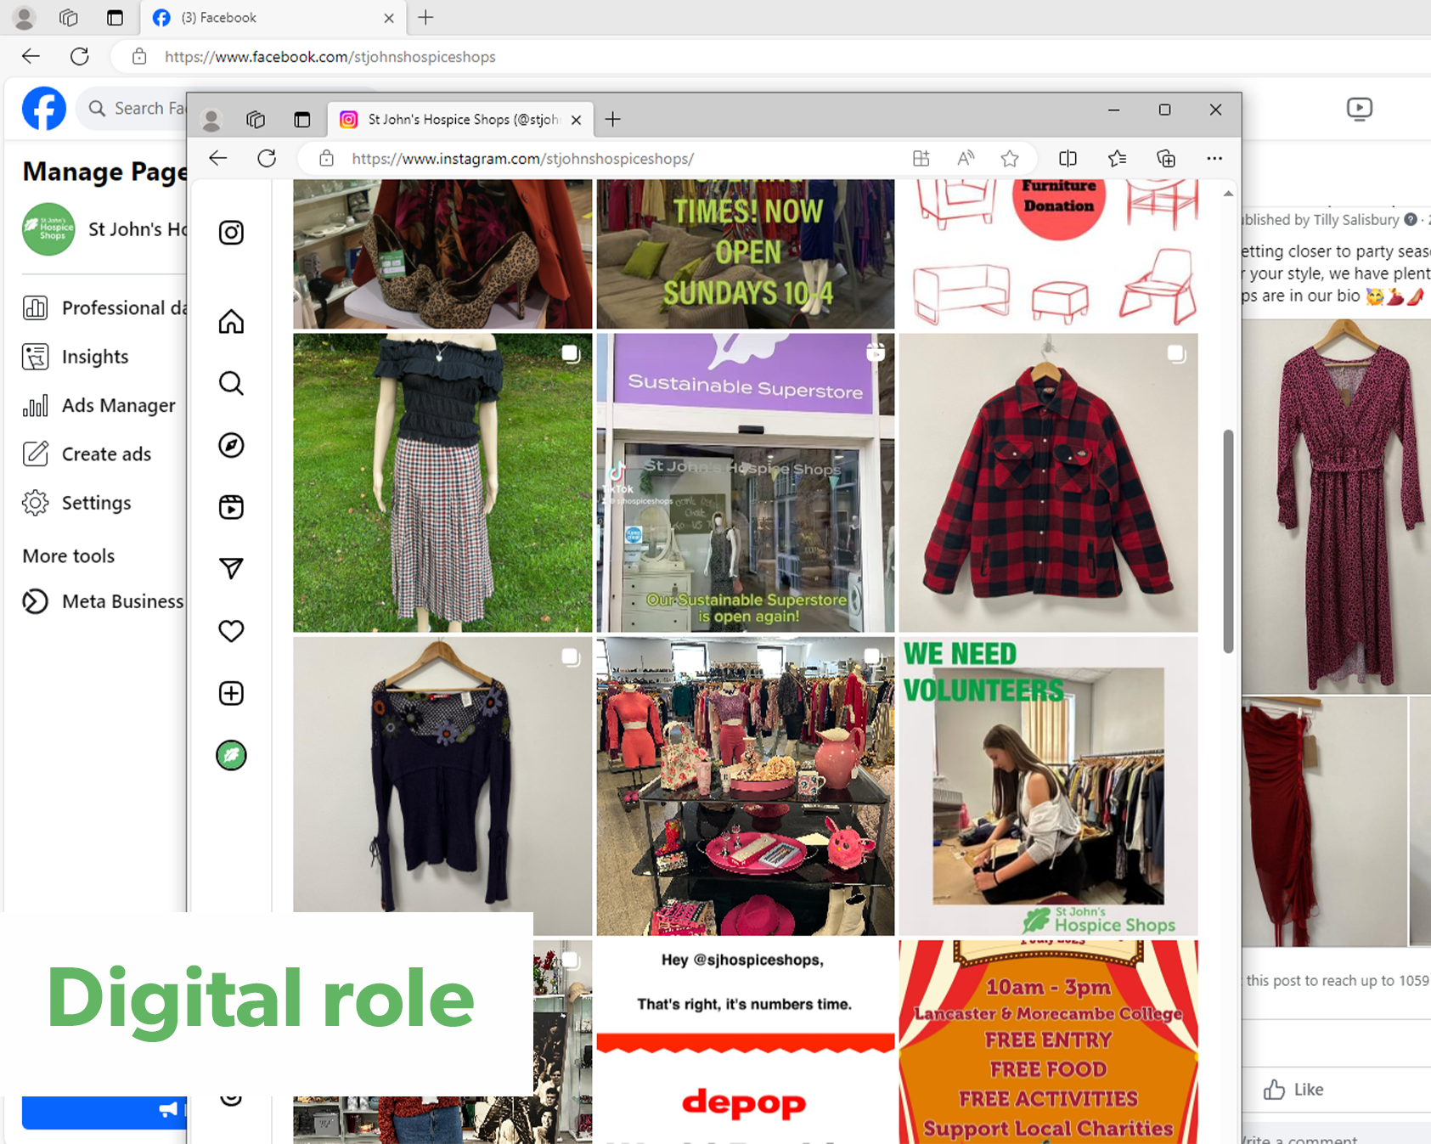This screenshot has width=1431, height=1144.
Task: Open profile icon in Facebook browser window
Action: click(x=25, y=17)
